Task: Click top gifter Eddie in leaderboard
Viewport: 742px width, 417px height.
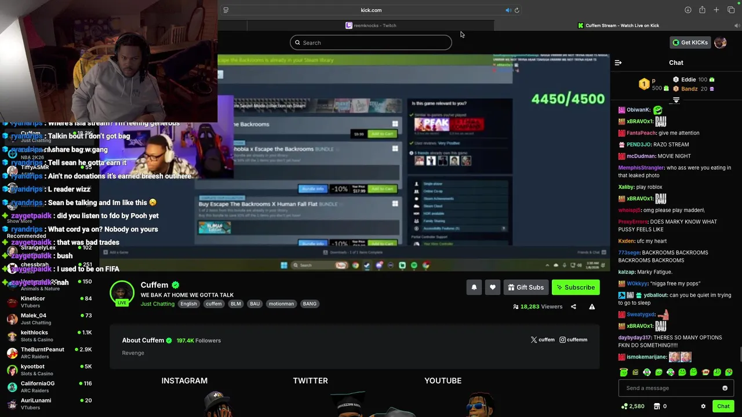Action: (688, 79)
